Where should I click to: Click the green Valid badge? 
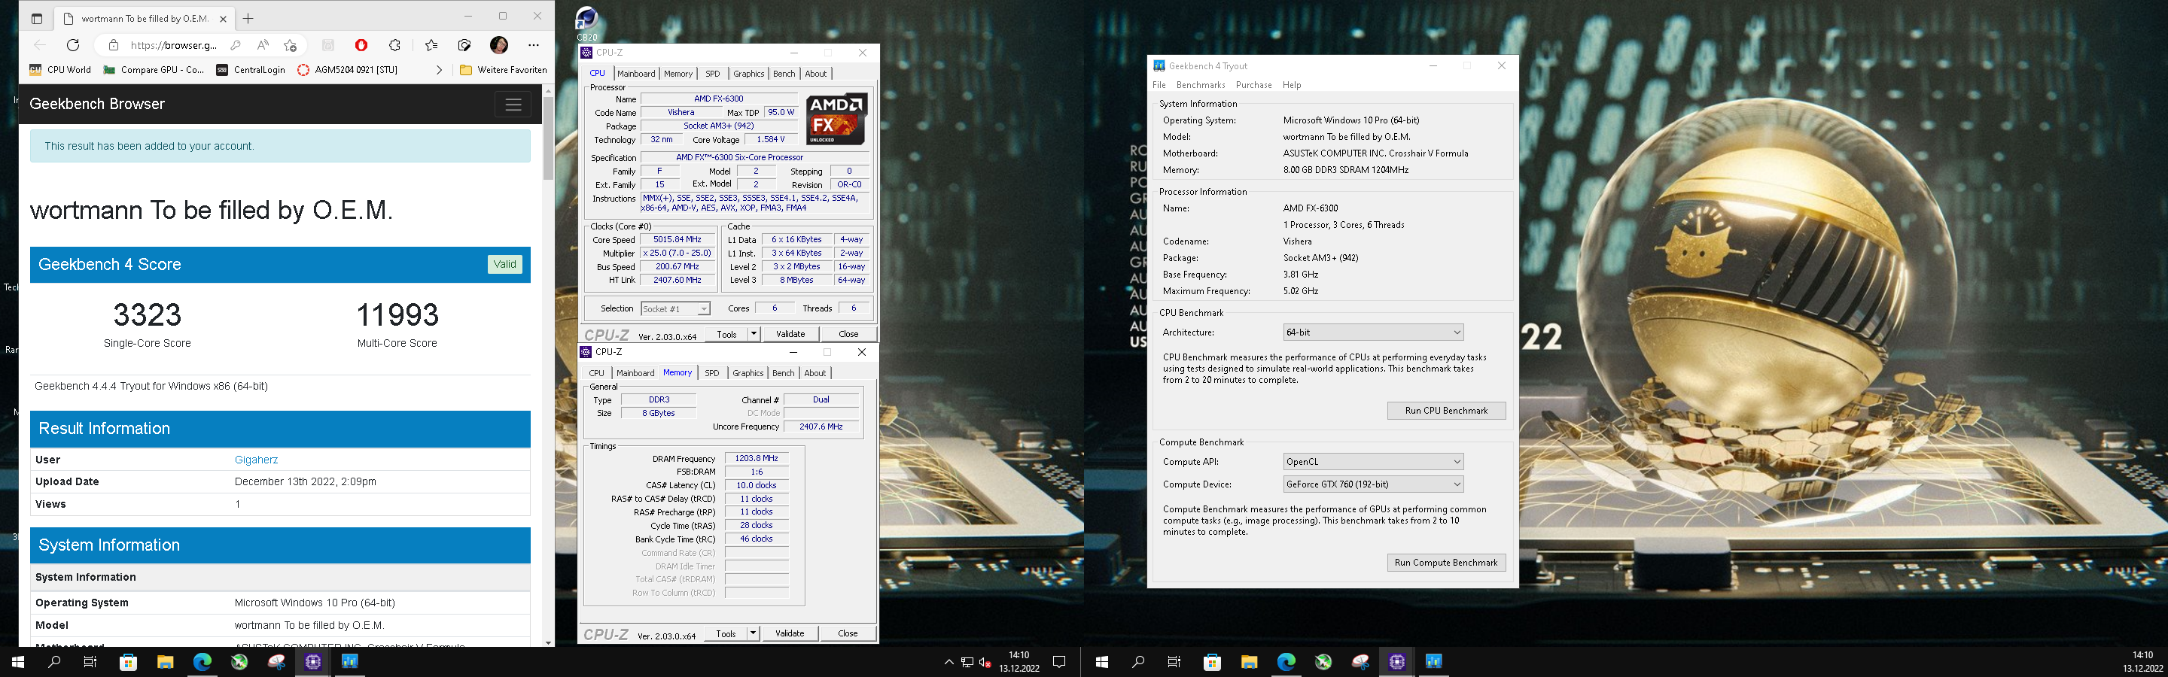tap(505, 264)
